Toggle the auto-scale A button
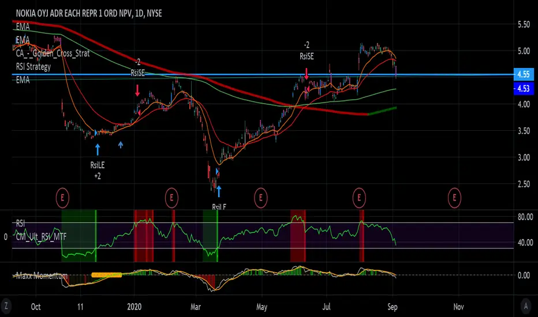538x317 pixels. pos(526,306)
